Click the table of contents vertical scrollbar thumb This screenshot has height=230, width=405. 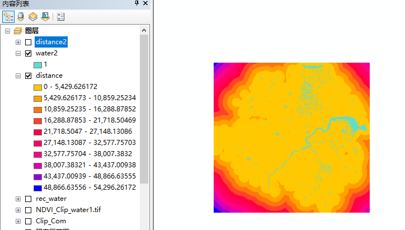(x=144, y=109)
